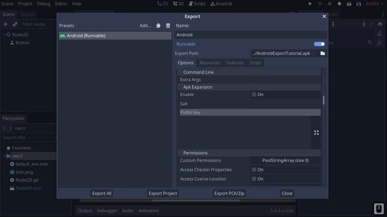This screenshot has width=387, height=217.
Task: Toggle the Runnable switch
Action: [x=319, y=44]
